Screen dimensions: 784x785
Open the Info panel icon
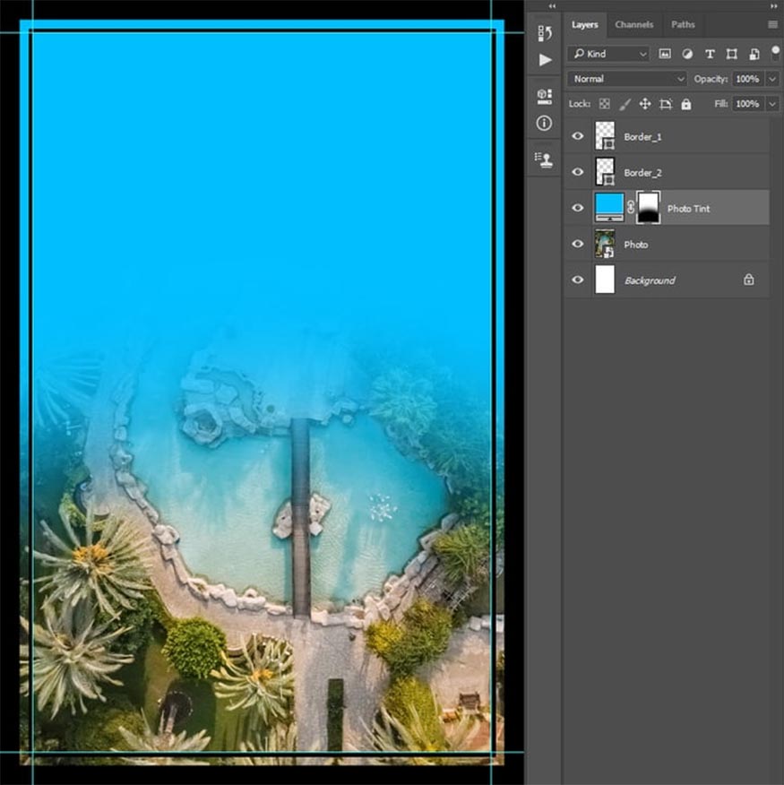pyautogui.click(x=544, y=123)
